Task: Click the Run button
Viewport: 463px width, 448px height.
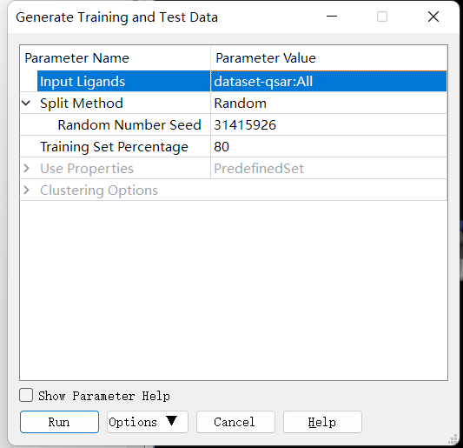Action: [x=59, y=422]
